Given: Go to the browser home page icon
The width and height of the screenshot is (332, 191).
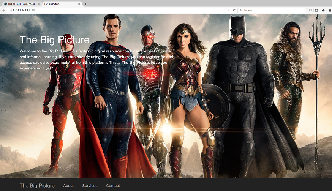Looking at the screenshot, I should pos(329,10).
